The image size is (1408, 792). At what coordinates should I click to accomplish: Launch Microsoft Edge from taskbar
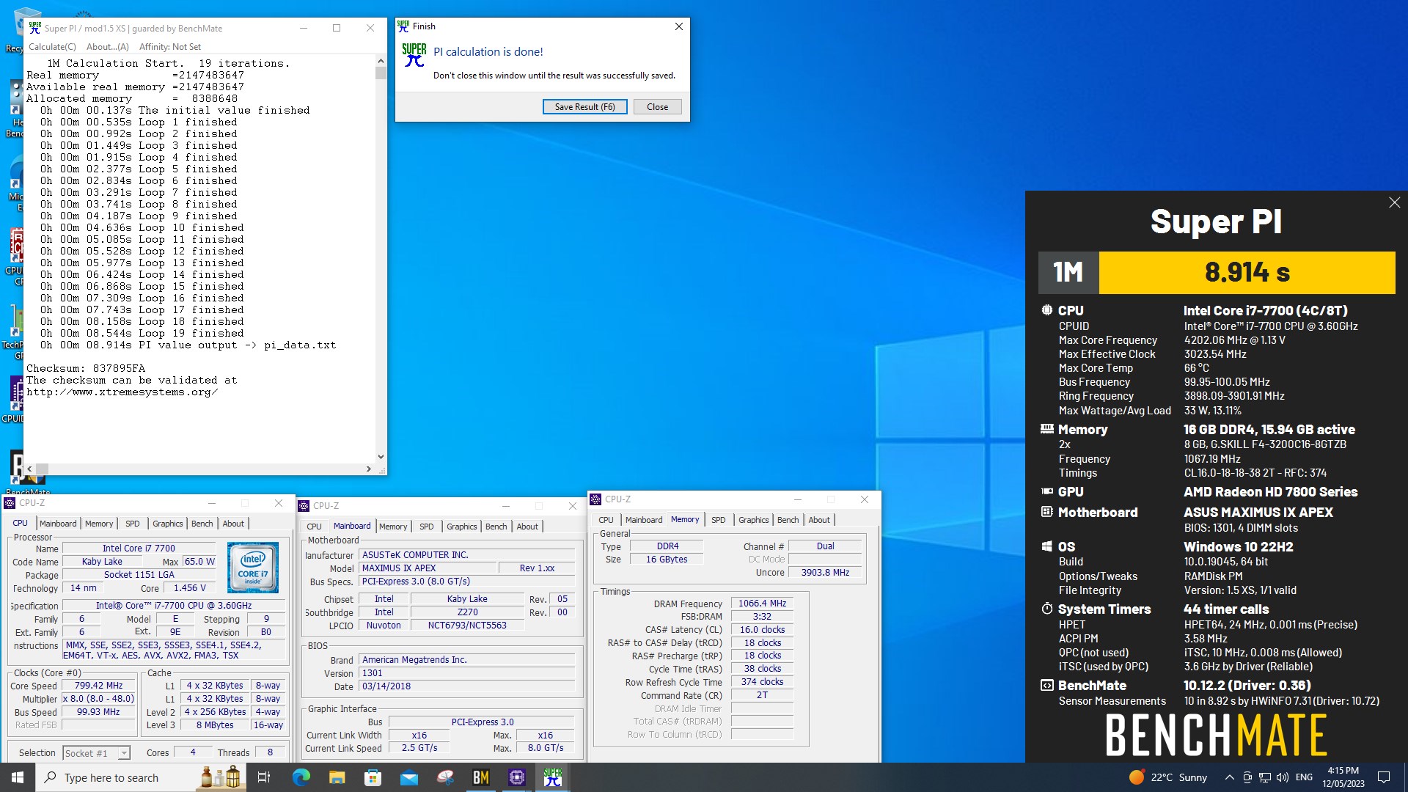point(301,777)
